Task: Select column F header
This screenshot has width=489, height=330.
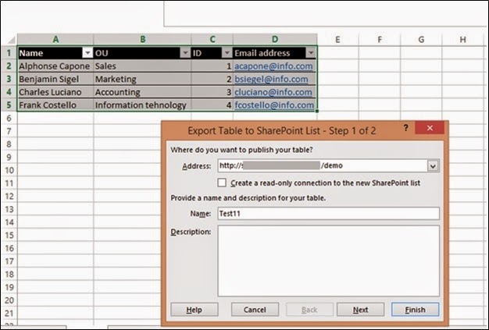Action: coord(380,40)
